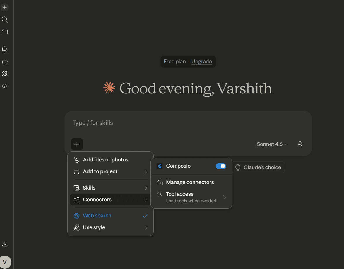Choose Manage connectors in submenu
The image size is (344, 269).
point(191,182)
